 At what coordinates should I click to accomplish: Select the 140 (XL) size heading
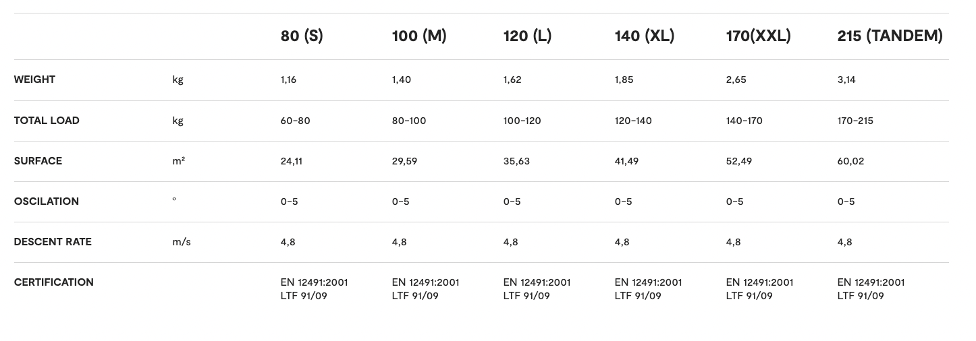click(x=644, y=36)
